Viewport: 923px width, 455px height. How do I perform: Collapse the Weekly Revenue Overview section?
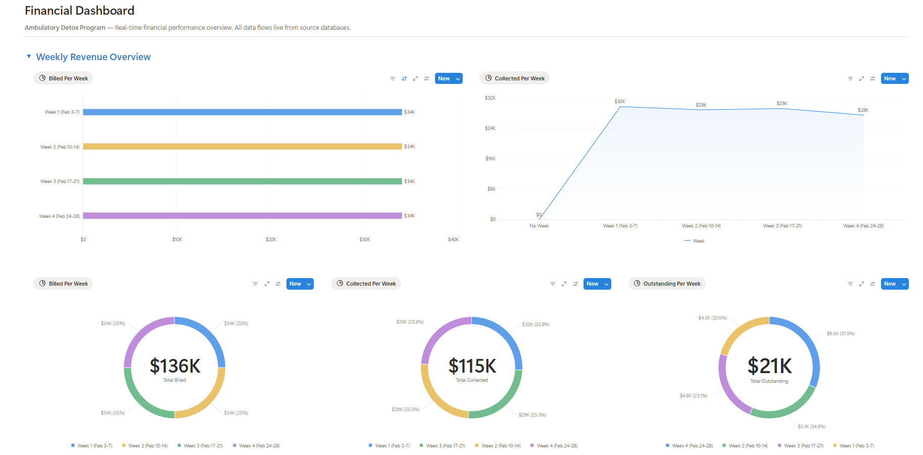(29, 57)
